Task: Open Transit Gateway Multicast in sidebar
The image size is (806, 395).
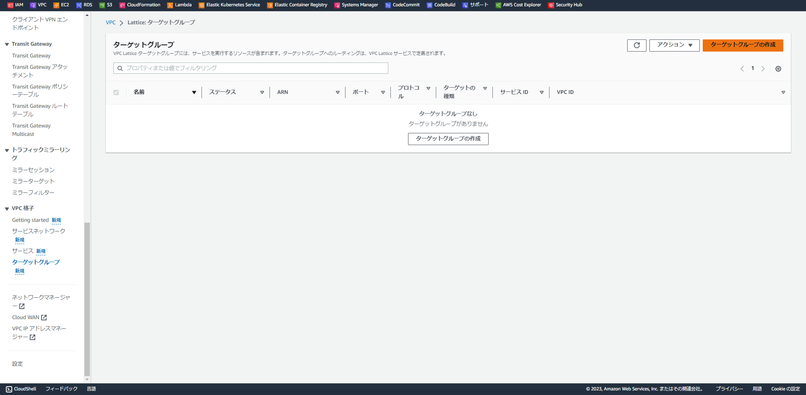Action: 31,130
